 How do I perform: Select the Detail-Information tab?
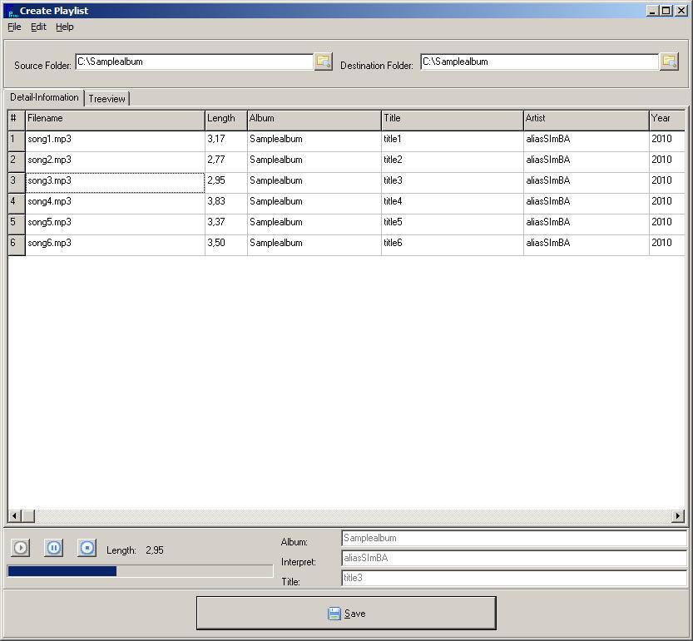tap(44, 97)
